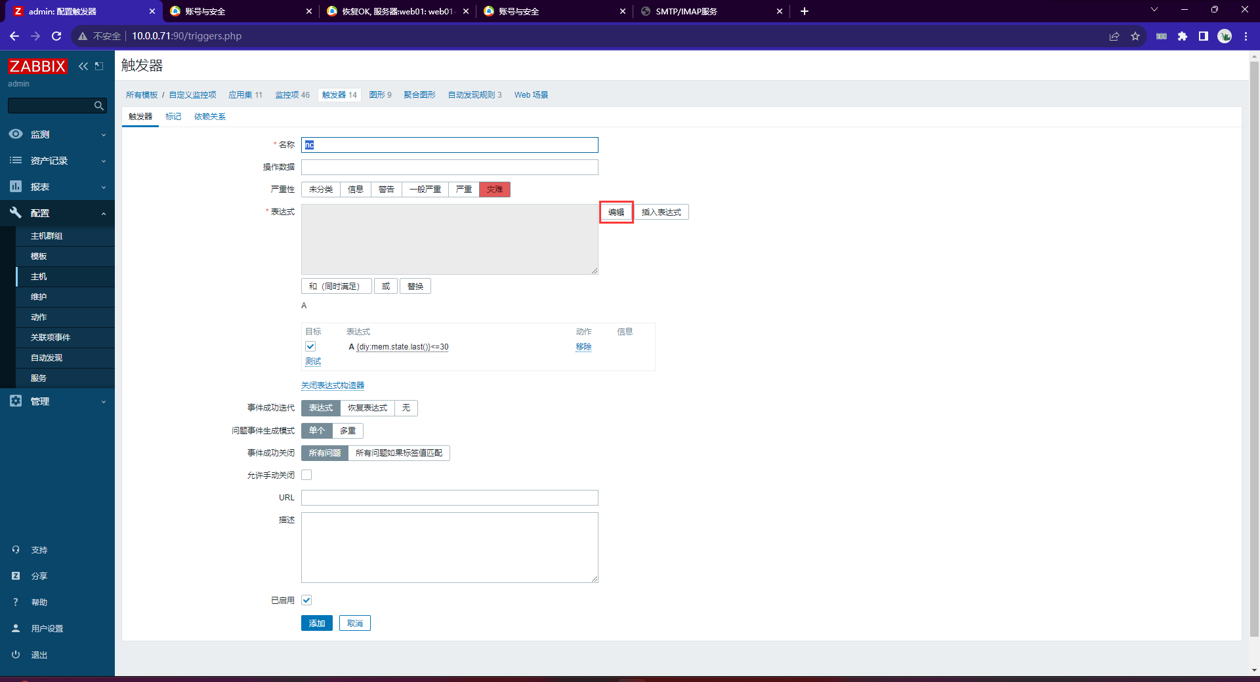Expand the 管理 menu chevron
Image resolution: width=1260 pixels, height=682 pixels.
click(x=104, y=401)
